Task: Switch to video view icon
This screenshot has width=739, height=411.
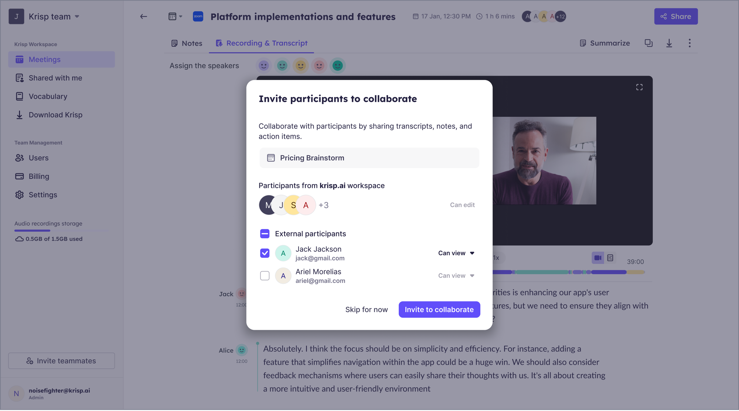Action: 598,258
